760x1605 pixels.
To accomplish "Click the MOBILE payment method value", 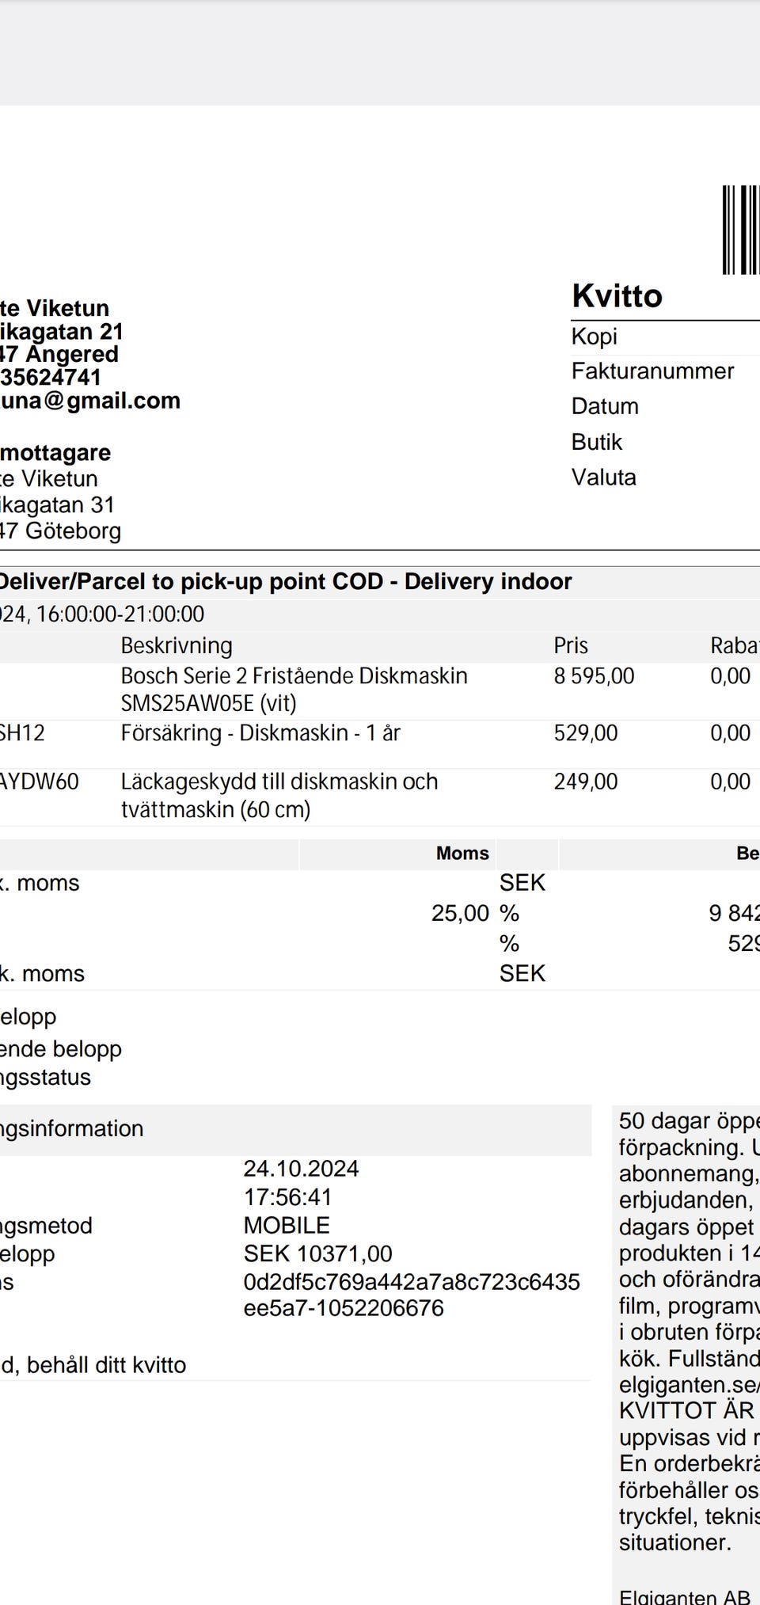I will click(x=287, y=1226).
